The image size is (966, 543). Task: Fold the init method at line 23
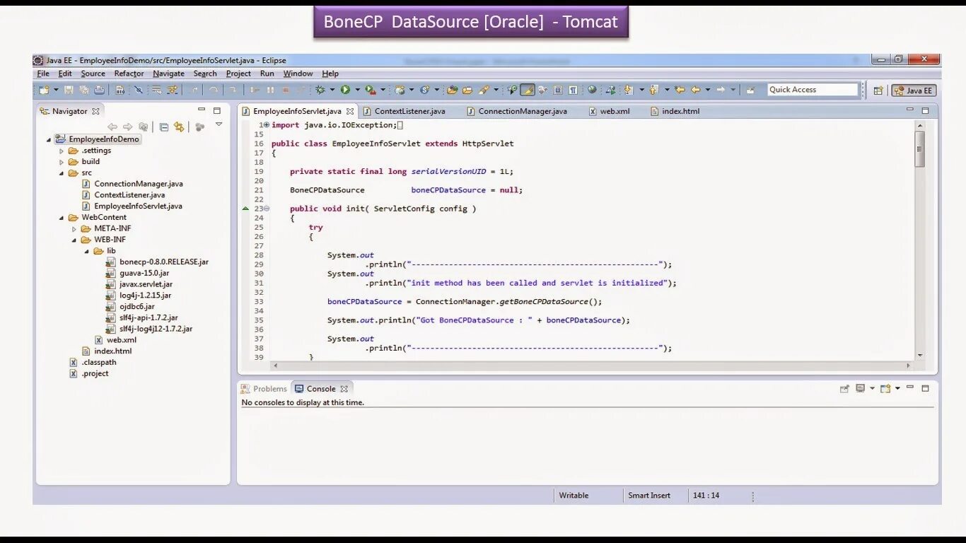(267, 209)
